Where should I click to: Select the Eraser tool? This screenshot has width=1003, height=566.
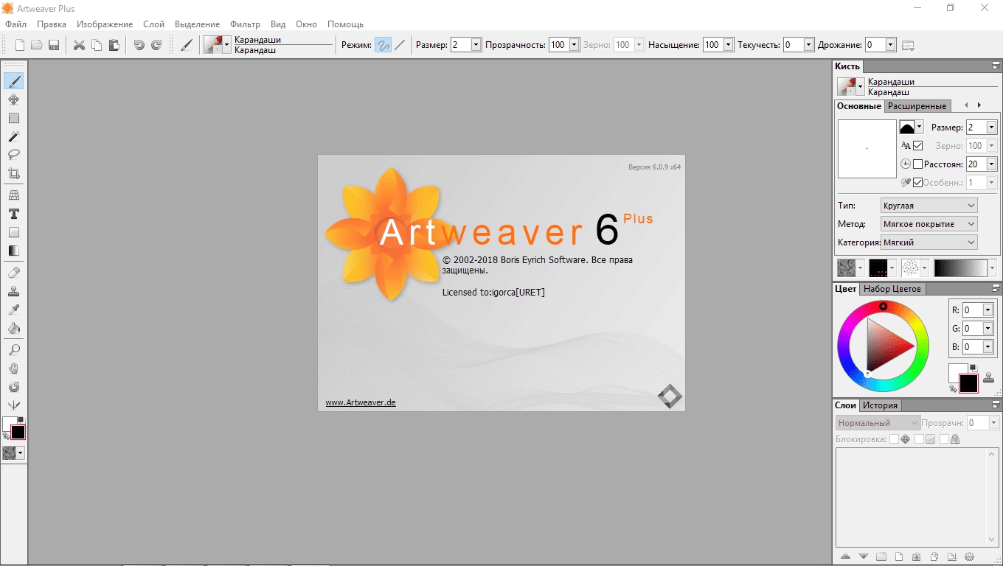pyautogui.click(x=13, y=273)
